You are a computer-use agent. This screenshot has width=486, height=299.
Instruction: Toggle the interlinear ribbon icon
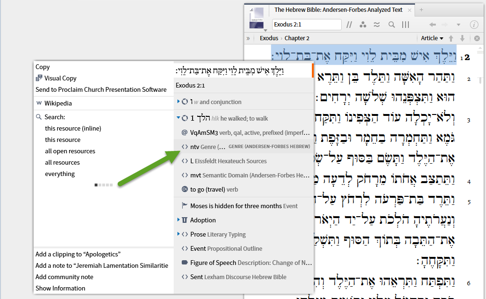pos(377,25)
